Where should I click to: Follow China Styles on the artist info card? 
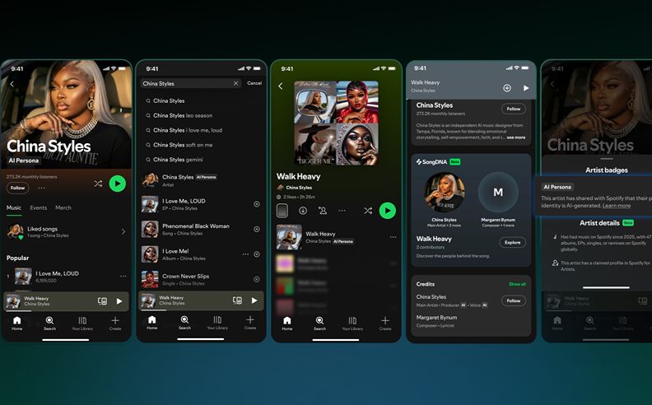point(514,109)
